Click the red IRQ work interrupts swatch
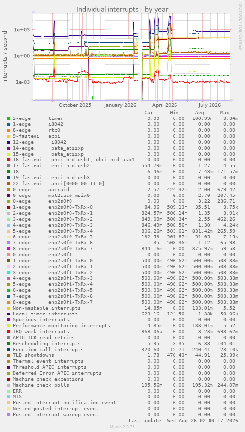The image size is (245, 432). click(8, 332)
